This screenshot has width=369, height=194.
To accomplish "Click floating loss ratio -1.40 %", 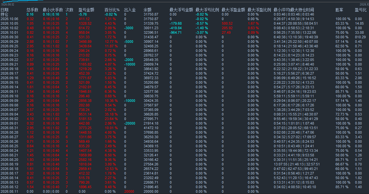I will (x=202, y=28).
